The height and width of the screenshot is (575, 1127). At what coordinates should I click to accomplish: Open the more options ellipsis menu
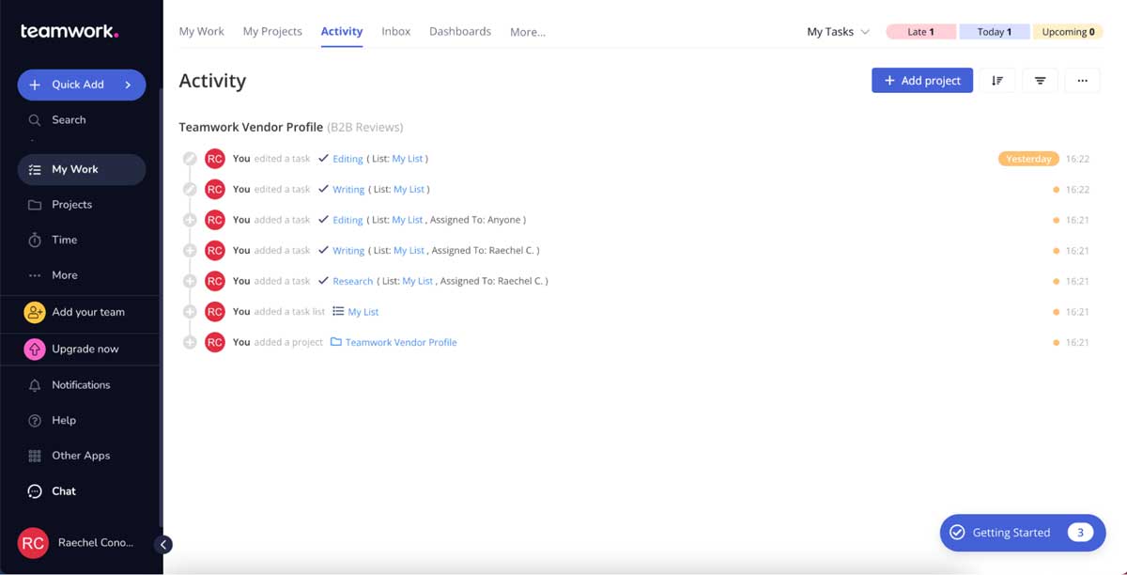(1082, 80)
